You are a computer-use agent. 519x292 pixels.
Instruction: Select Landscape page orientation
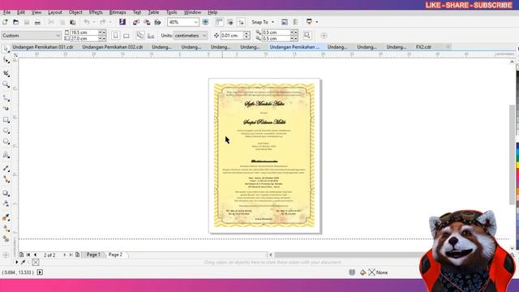click(x=127, y=36)
